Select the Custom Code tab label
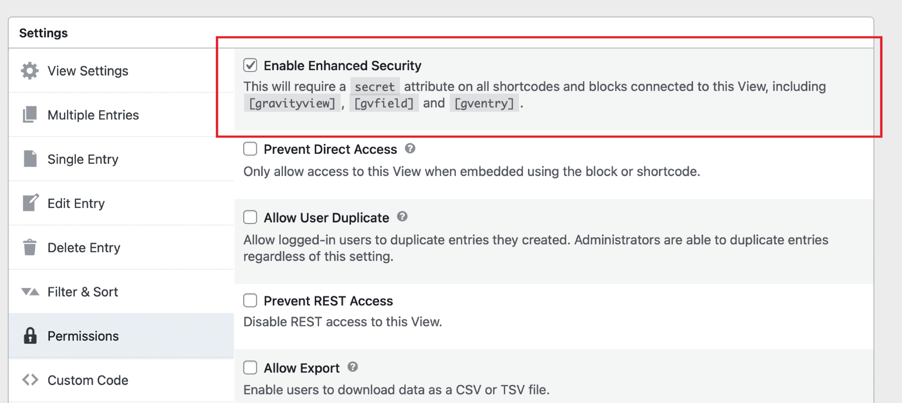This screenshot has height=403, width=902. pyautogui.click(x=88, y=380)
